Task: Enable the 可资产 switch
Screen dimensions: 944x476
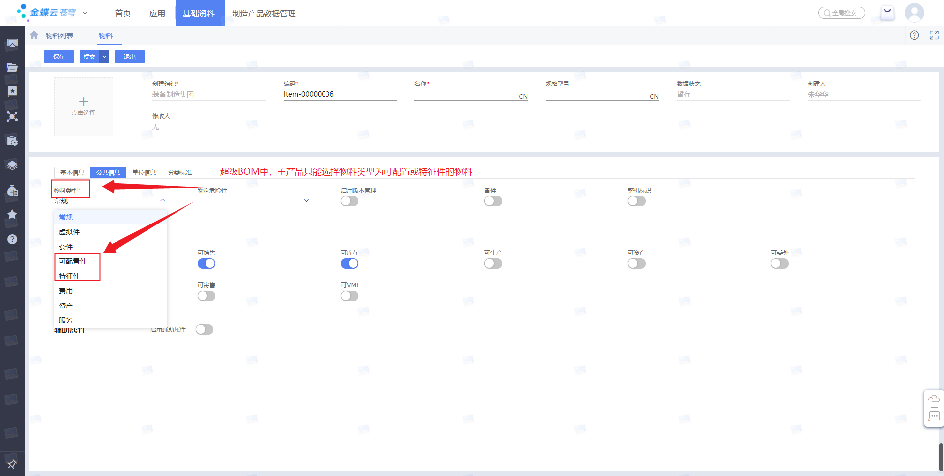Action: 636,264
